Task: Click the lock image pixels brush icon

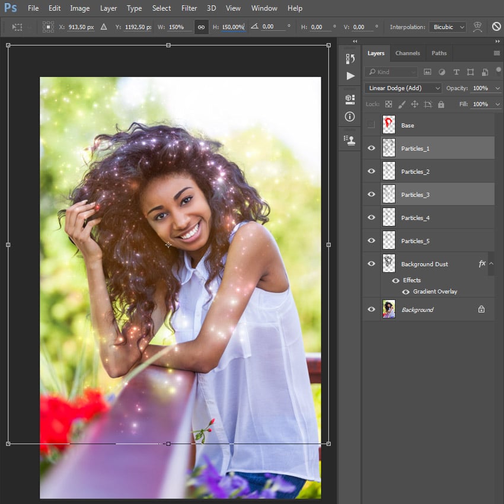Action: 401,104
